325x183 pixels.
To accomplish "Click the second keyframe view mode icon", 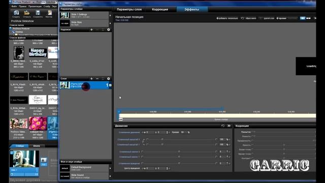I will (308, 18).
